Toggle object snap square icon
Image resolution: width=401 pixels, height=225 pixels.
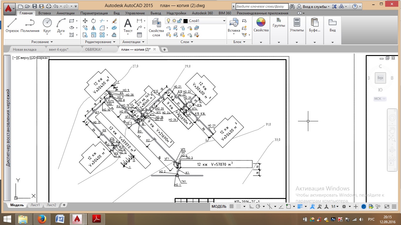288,207
